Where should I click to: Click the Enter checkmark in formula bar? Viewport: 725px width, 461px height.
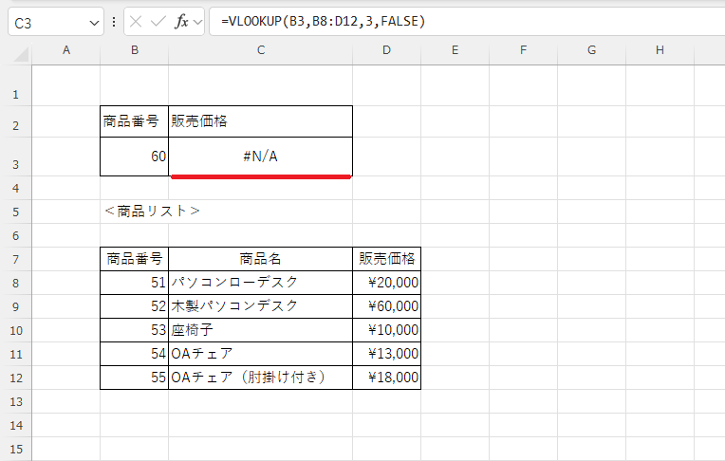coord(158,22)
